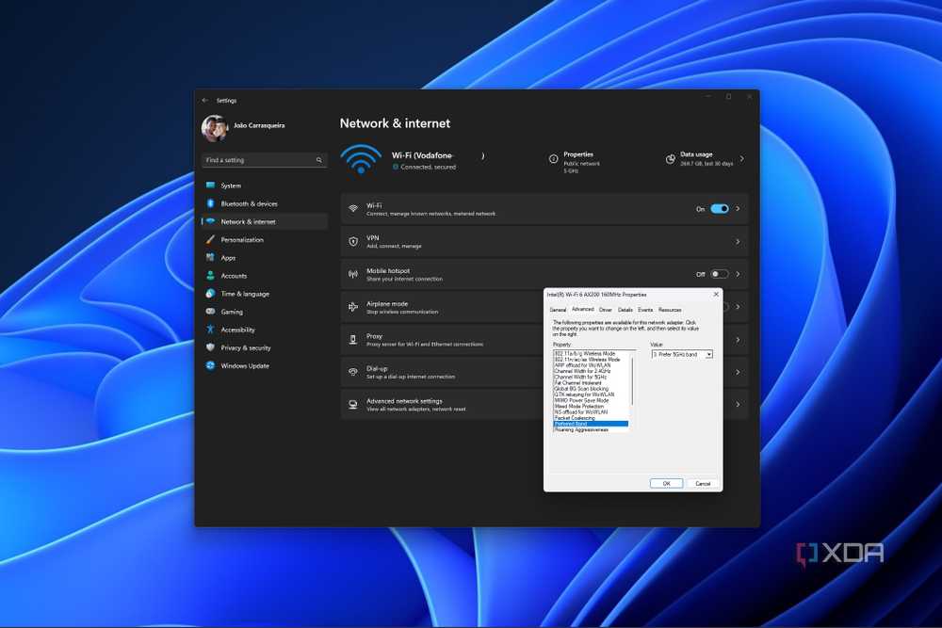Click Cancel in the adapter Properties dialog

[703, 483]
